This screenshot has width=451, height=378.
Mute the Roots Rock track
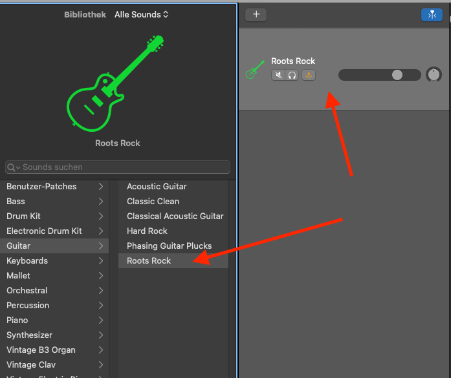pos(278,75)
